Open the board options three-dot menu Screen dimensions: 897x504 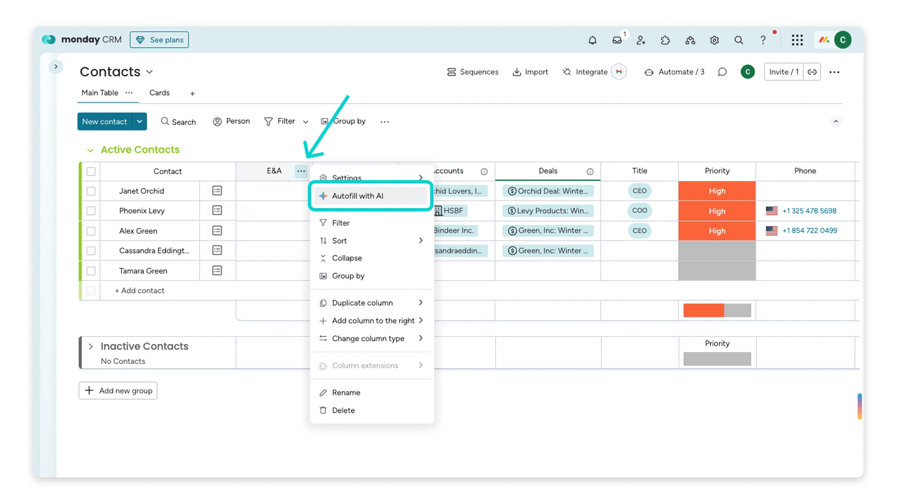834,72
